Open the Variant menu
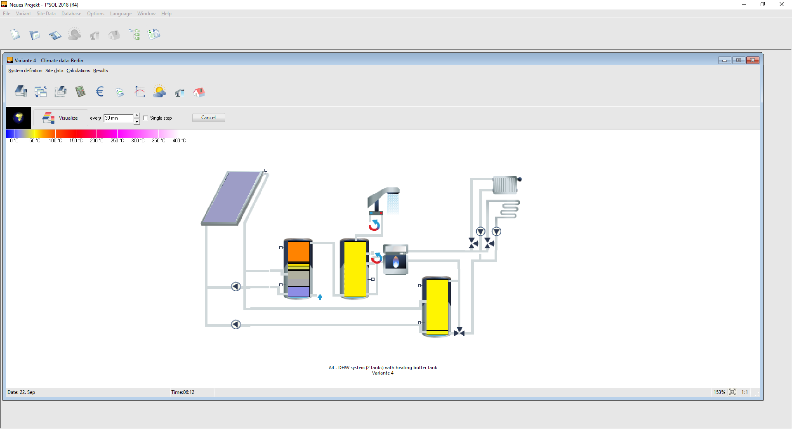The width and height of the screenshot is (792, 429). [x=23, y=14]
